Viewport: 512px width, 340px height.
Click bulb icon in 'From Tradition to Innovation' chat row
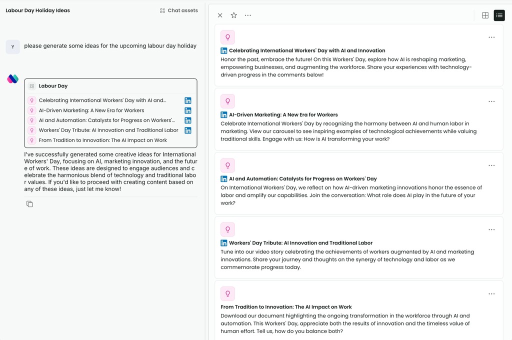(x=31, y=140)
